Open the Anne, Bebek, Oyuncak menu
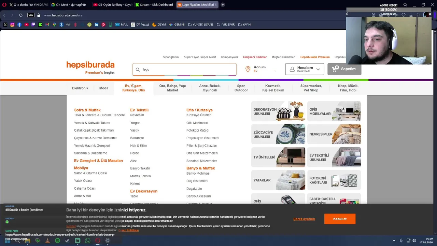This screenshot has height=246, width=437. click(x=210, y=88)
